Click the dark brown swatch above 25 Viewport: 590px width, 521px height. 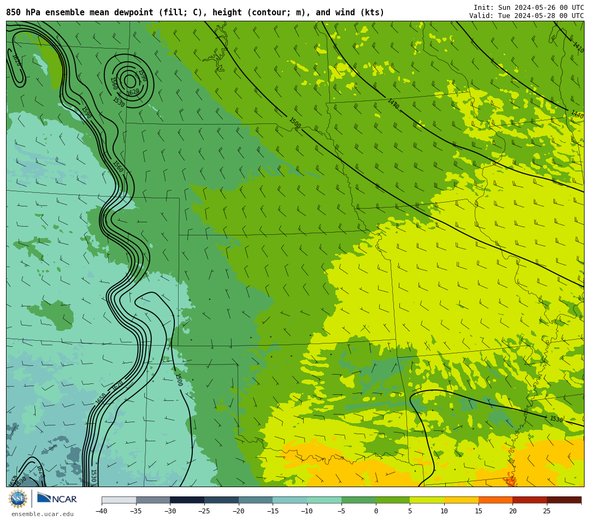[564, 500]
